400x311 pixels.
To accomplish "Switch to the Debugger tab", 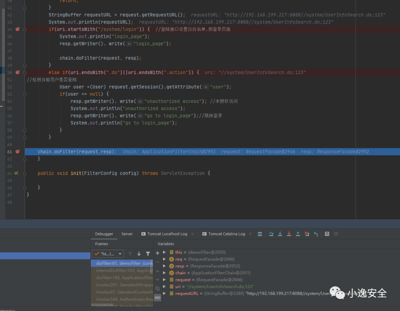I will click(x=104, y=234).
